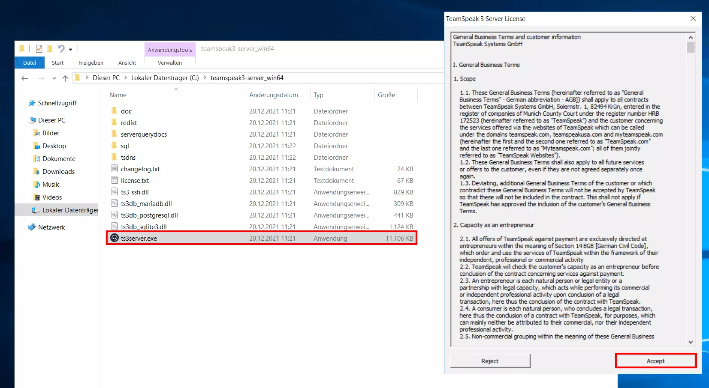Screen dimensions: 709x388
Task: Click teamspeak3-server_win64 breadcrumb
Action: pos(247,78)
